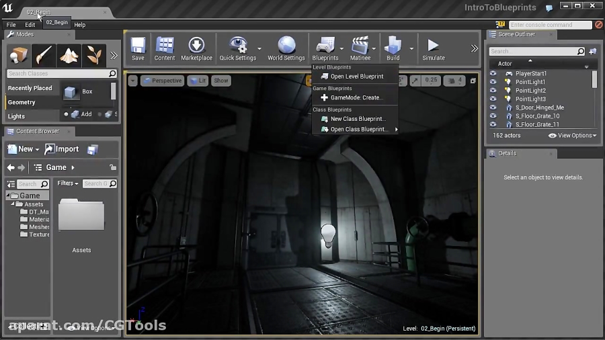Click the Import button in Content Browser

(x=62, y=149)
